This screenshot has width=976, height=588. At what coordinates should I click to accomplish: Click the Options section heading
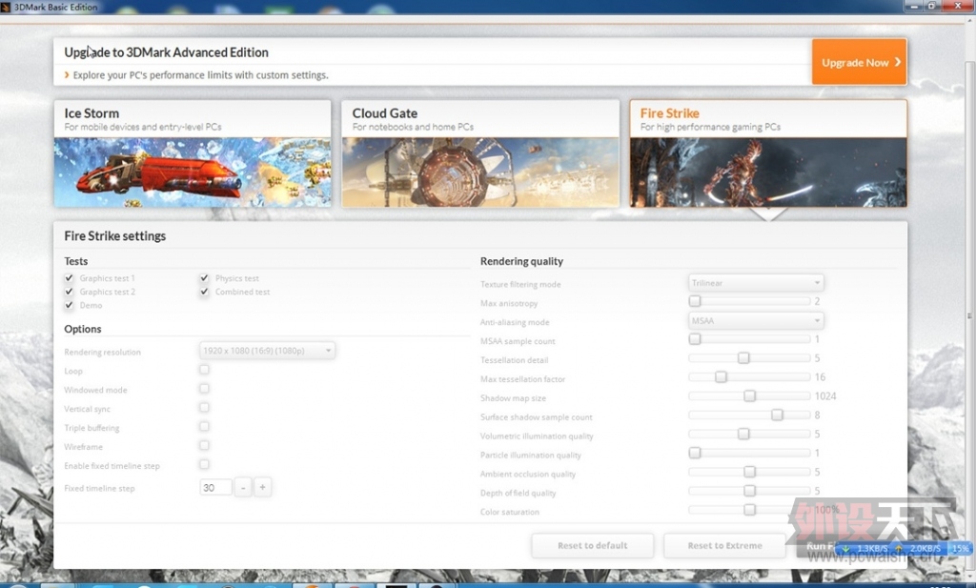pyautogui.click(x=83, y=329)
